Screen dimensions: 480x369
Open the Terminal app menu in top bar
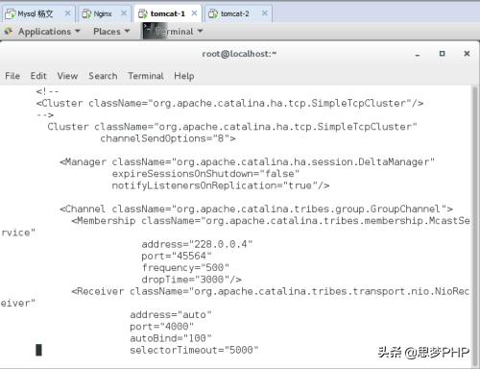(179, 32)
